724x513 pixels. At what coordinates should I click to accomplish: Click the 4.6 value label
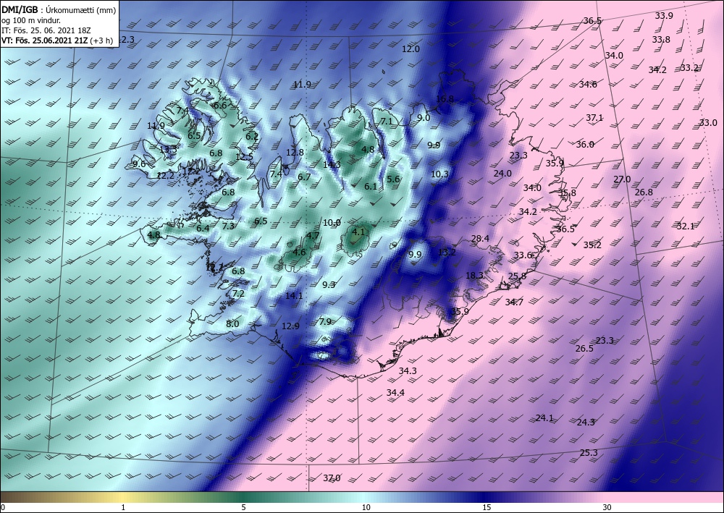tap(299, 253)
